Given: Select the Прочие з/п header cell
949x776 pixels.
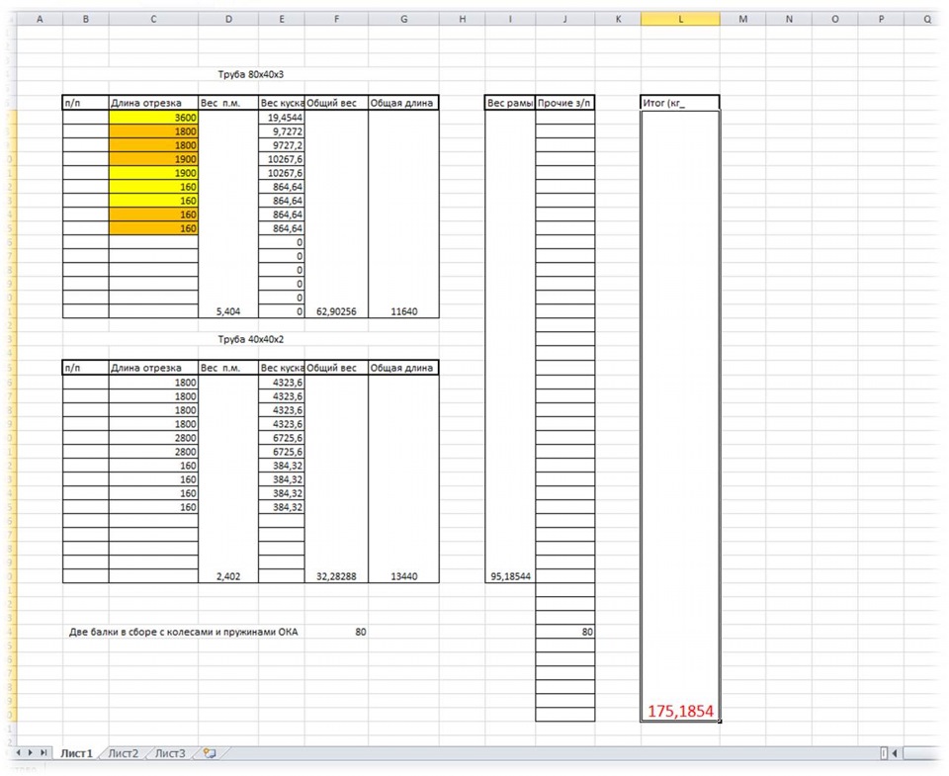Looking at the screenshot, I should [564, 103].
